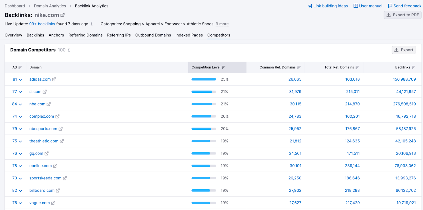
Task: Select the Competitors tab
Action: click(x=219, y=35)
